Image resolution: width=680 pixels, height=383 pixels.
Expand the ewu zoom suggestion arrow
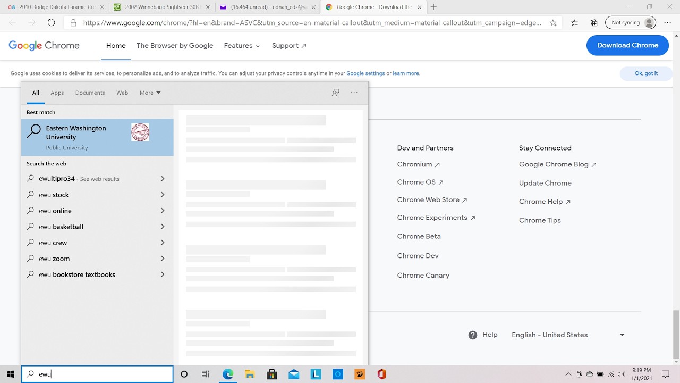pos(163,259)
